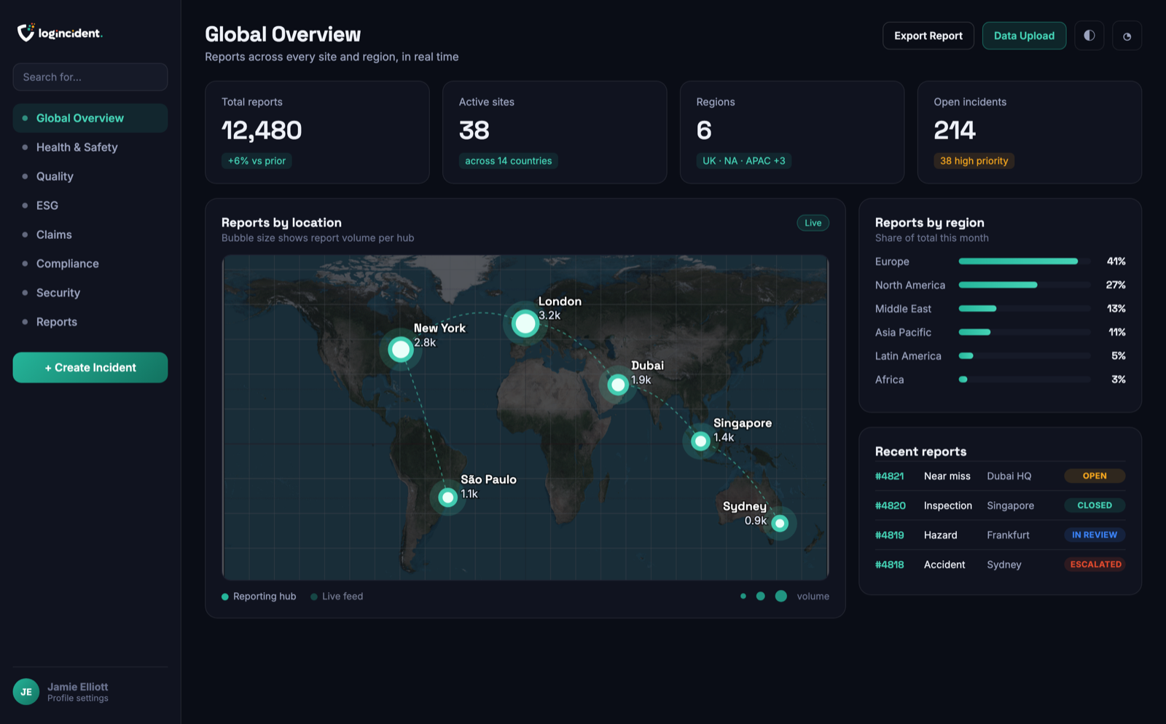
Task: Click the Europe 41% progress bar
Action: 1025,261
